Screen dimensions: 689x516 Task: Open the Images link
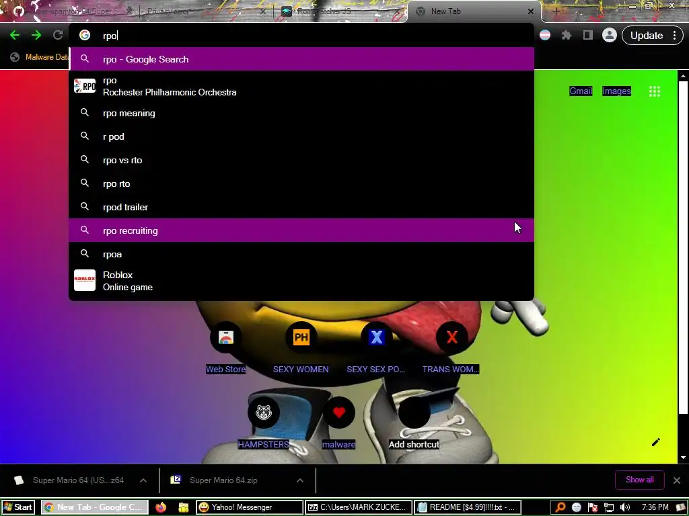pyautogui.click(x=616, y=91)
